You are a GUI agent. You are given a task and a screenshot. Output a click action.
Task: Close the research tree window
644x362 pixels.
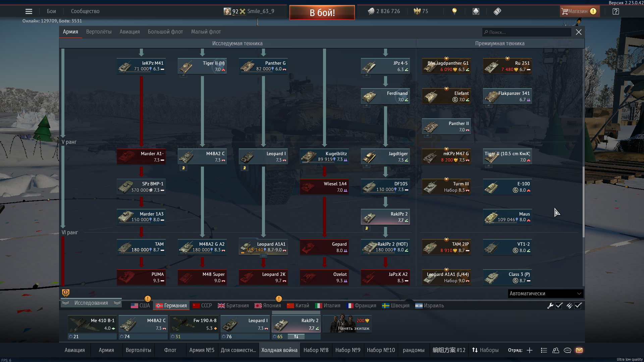[579, 32]
